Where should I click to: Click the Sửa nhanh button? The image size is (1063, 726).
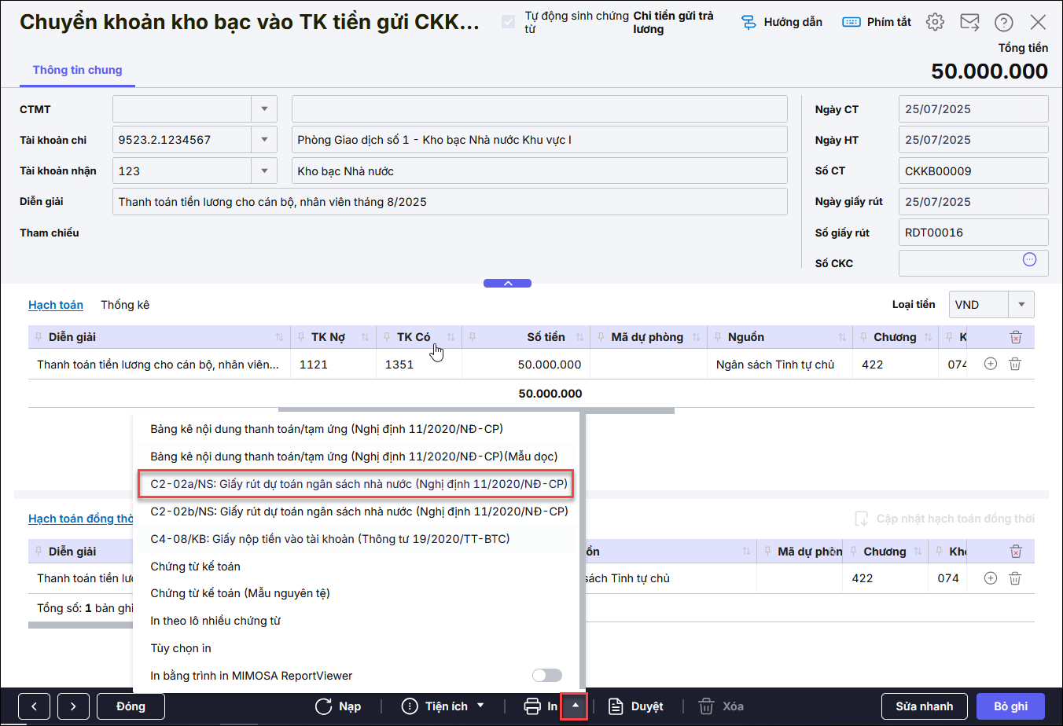[924, 706]
